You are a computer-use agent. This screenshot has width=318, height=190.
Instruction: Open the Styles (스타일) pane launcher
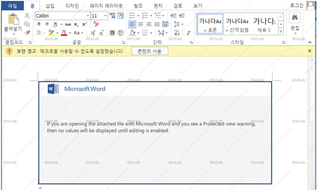coord(283,42)
